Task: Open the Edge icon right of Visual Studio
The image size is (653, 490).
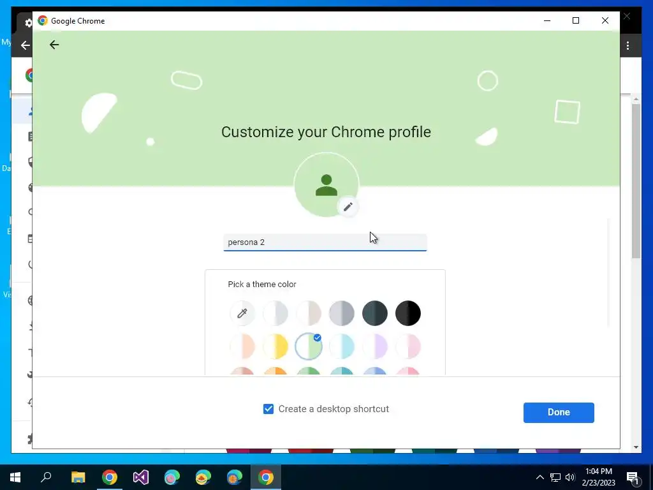Action: tap(172, 477)
